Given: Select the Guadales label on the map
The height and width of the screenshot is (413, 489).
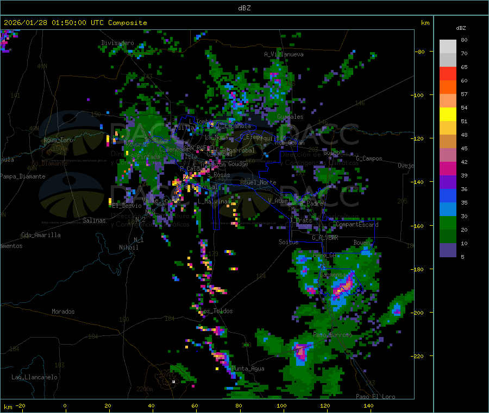Looking at the screenshot, I should coord(290,117).
